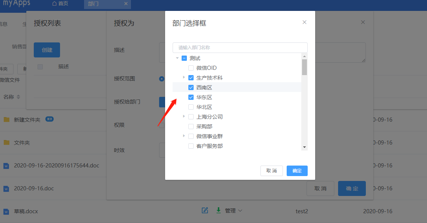The height and width of the screenshot is (223, 427).
Task: Tick the 微信事业群 checkbox
Action: point(191,136)
